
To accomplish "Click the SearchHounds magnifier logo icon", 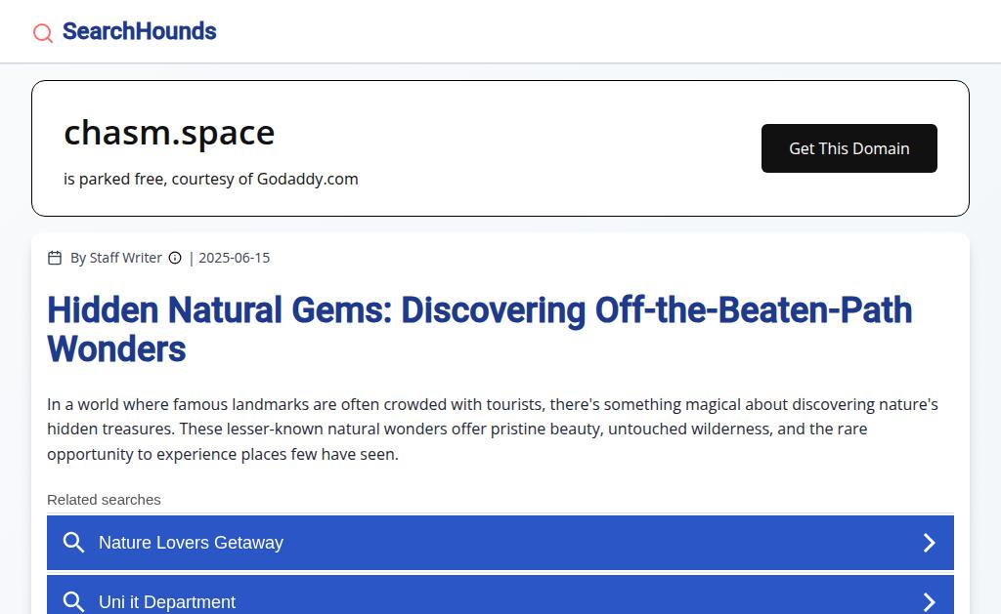I will pos(43,33).
